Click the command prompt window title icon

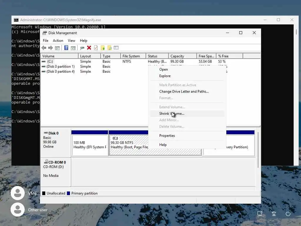(16, 20)
